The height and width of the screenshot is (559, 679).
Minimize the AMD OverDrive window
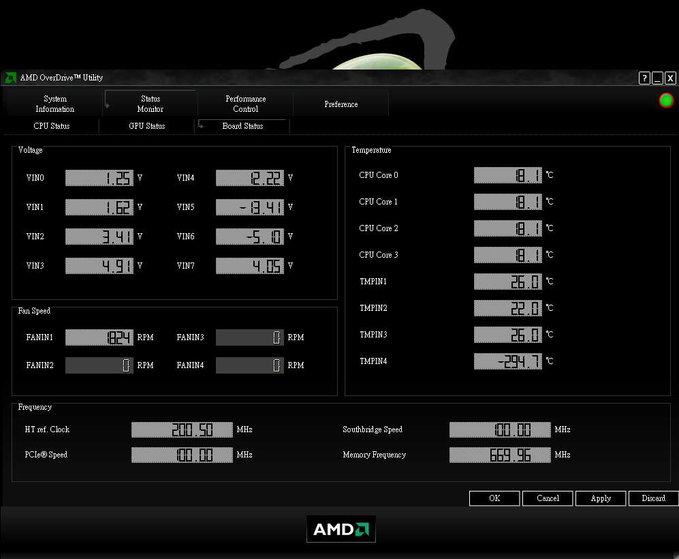(657, 78)
